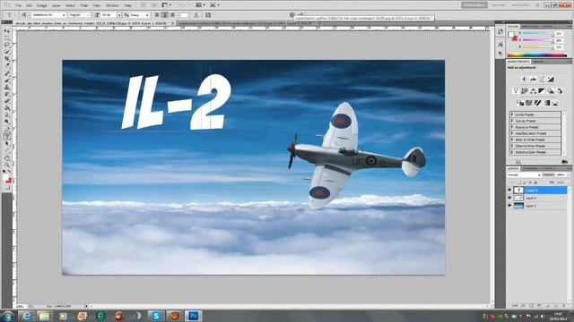
Task: Toggle Lock all in Layers panel
Action: (536, 182)
